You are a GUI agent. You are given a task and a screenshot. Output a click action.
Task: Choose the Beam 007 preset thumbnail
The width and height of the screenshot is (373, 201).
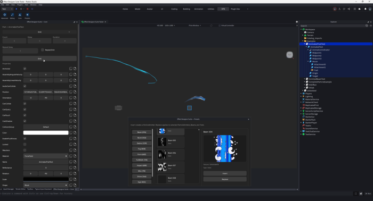pos(162,167)
